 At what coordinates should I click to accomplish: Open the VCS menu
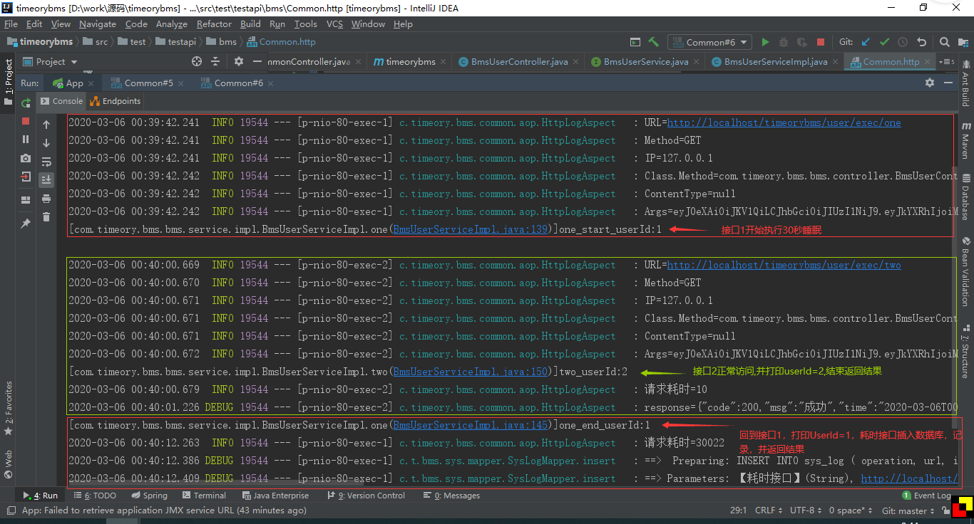point(334,24)
